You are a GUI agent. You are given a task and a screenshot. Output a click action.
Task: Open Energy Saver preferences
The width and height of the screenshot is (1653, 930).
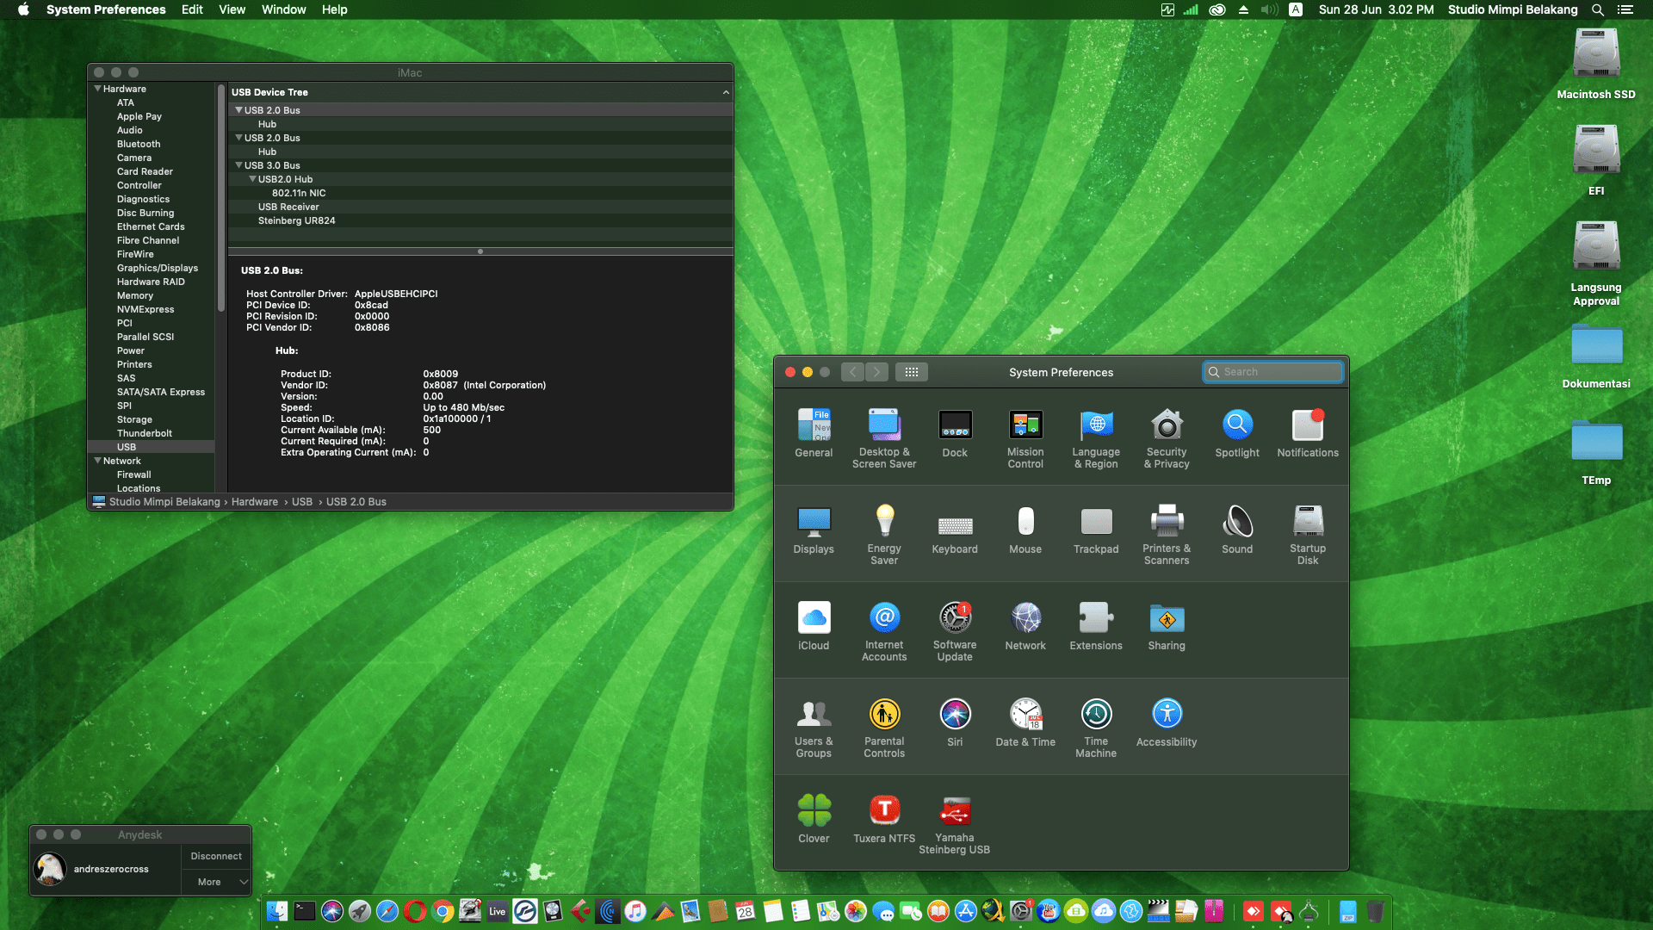pos(884,535)
